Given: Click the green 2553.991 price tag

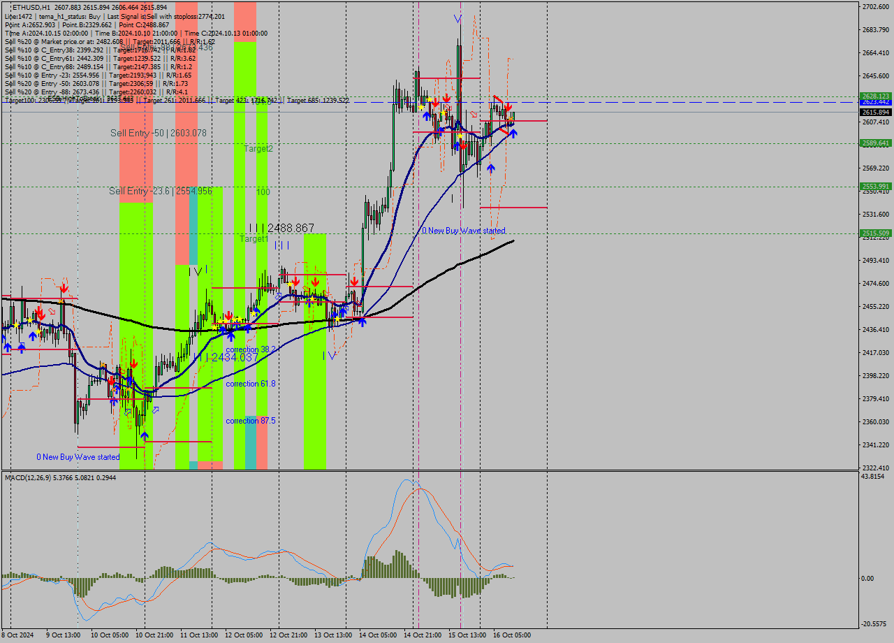Looking at the screenshot, I should 875,187.
